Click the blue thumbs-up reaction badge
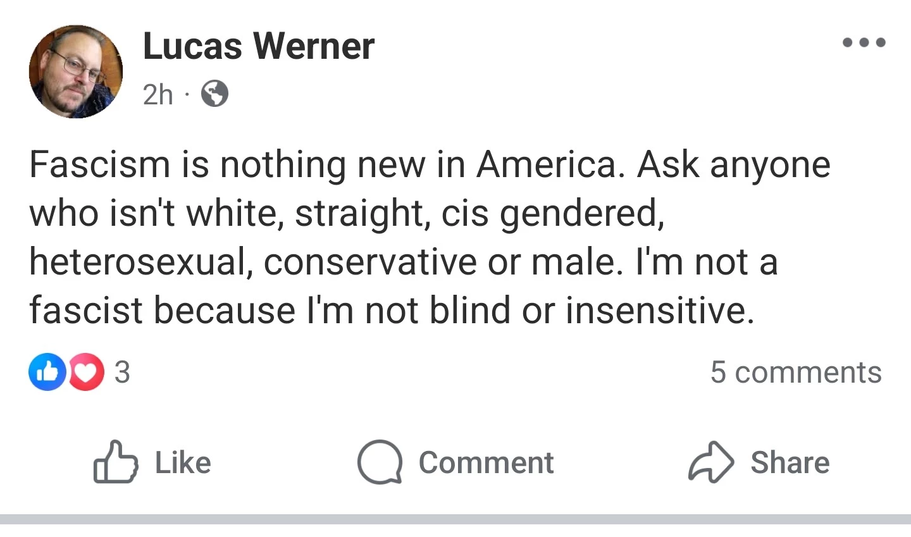 click(47, 372)
